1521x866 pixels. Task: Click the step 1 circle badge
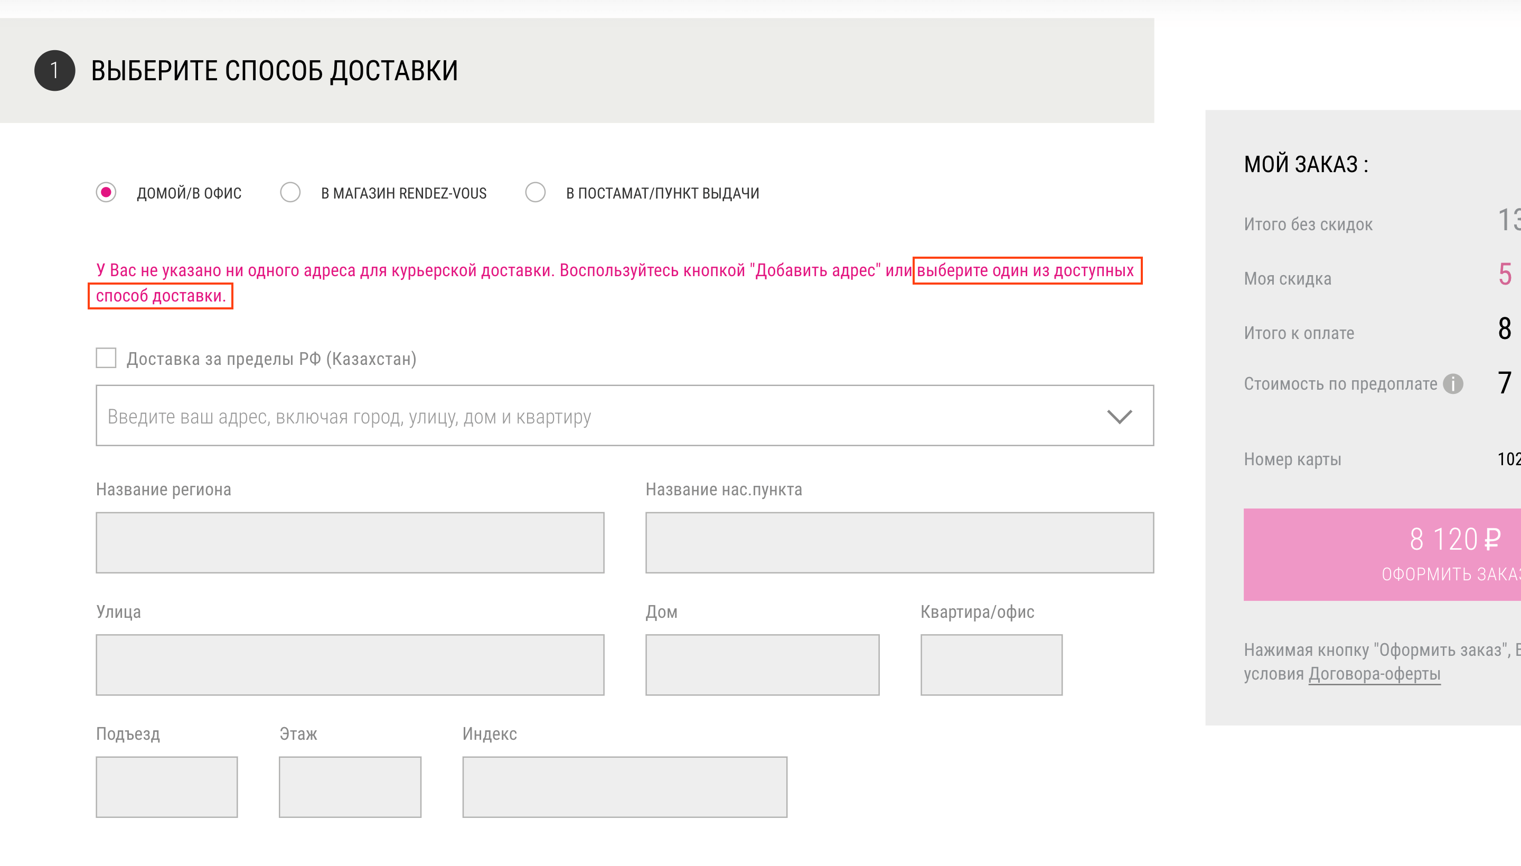(x=55, y=70)
